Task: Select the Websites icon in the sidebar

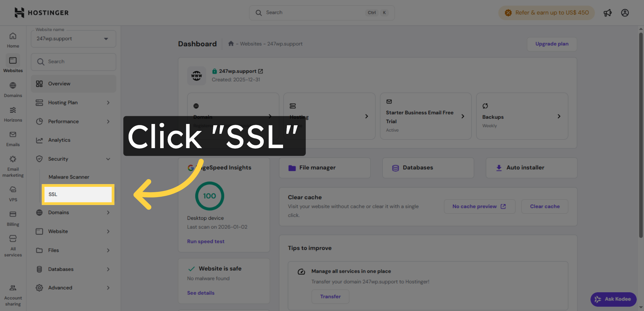Action: tap(13, 64)
